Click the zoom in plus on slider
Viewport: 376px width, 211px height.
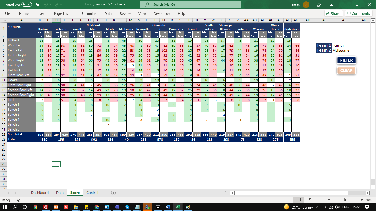pos(361,200)
